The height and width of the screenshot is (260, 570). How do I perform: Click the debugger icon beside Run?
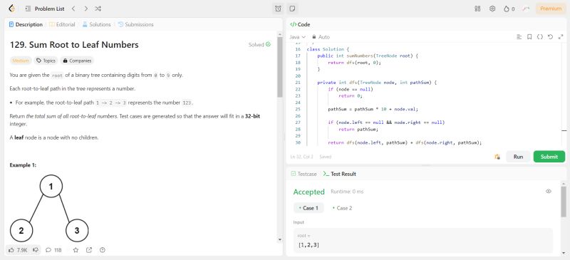click(497, 157)
